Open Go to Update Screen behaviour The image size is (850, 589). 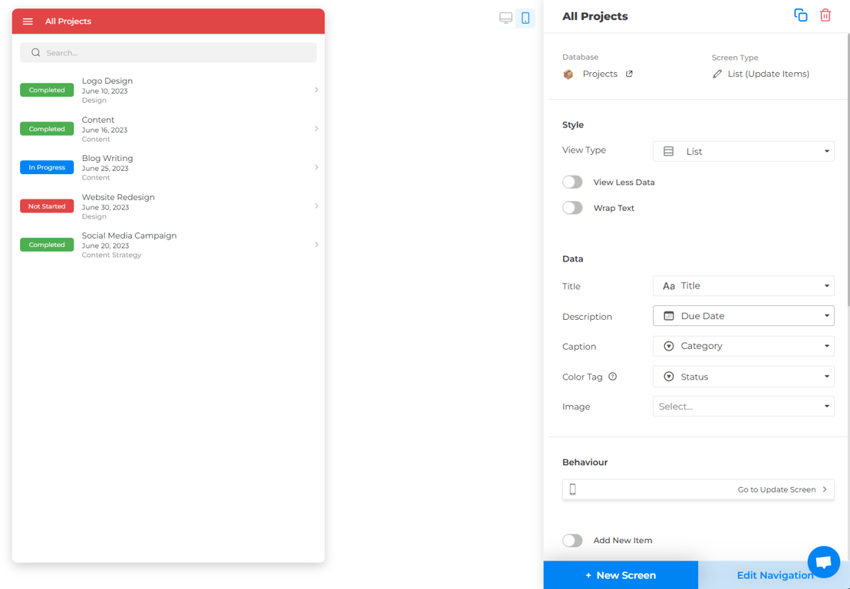[x=698, y=489]
